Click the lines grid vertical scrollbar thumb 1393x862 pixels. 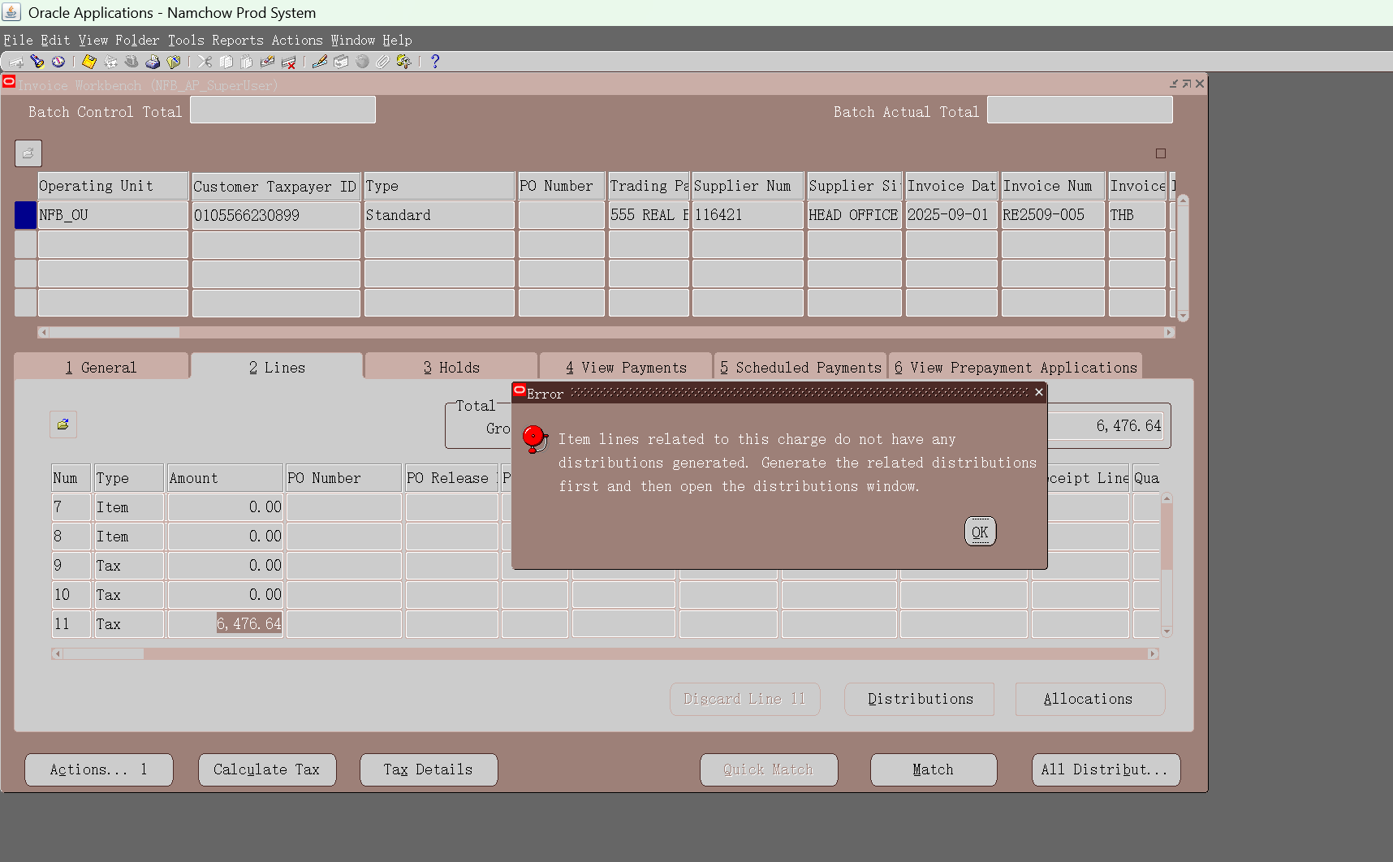point(1167,537)
